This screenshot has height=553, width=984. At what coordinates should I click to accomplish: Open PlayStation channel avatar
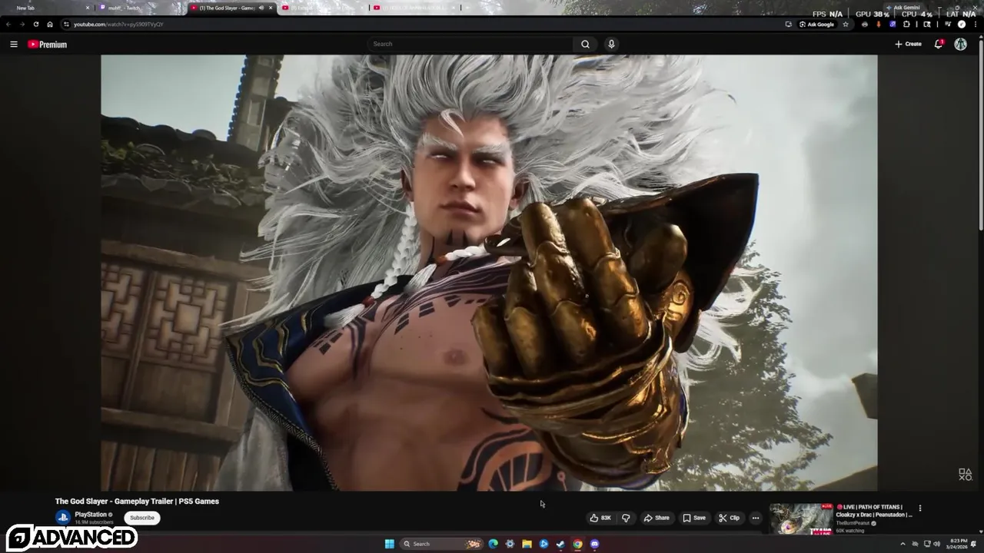click(x=63, y=518)
